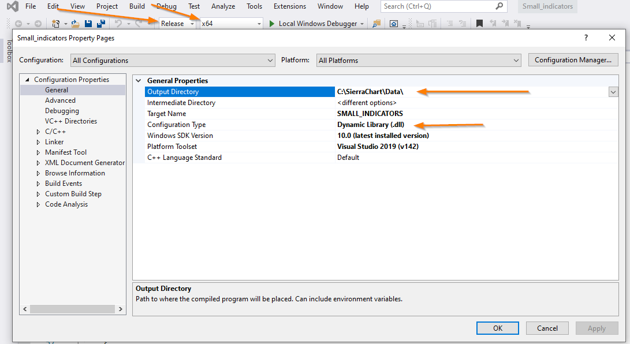The image size is (630, 344).
Task: Click the New Project toolbar icon
Action: [56, 24]
